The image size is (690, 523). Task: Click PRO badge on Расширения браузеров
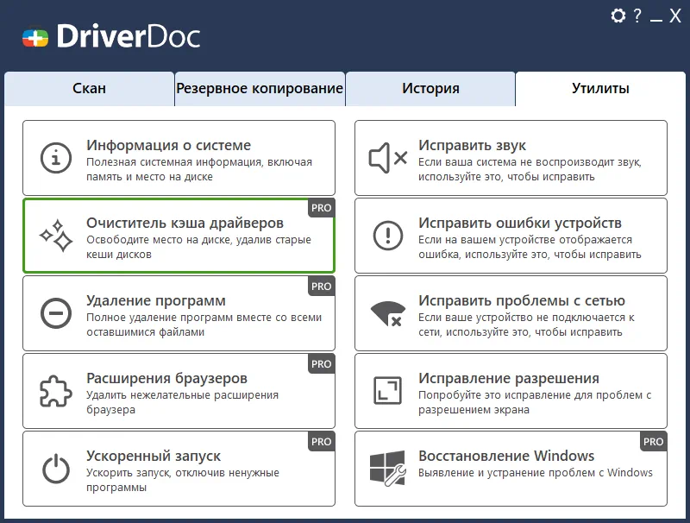point(321,364)
